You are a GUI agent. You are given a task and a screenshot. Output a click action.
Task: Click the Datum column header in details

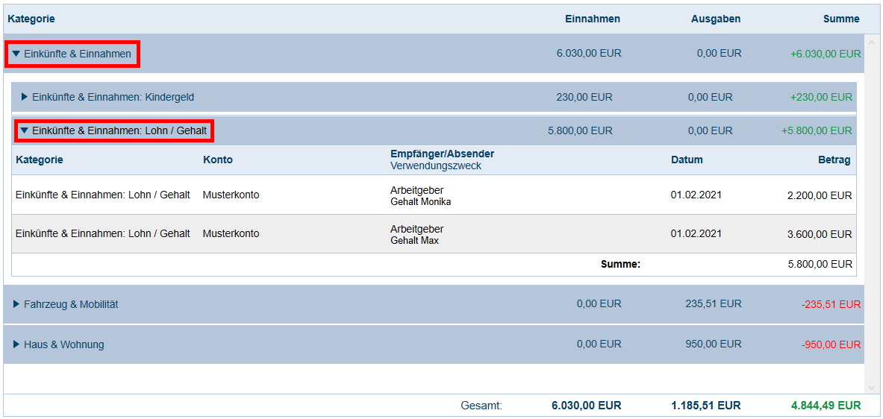[x=687, y=160]
